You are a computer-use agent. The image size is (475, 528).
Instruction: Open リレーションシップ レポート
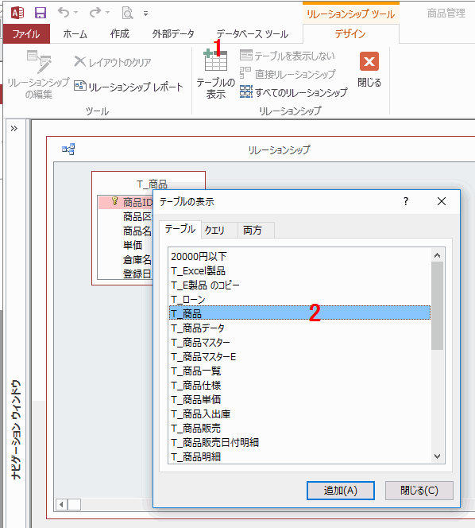pos(129,87)
